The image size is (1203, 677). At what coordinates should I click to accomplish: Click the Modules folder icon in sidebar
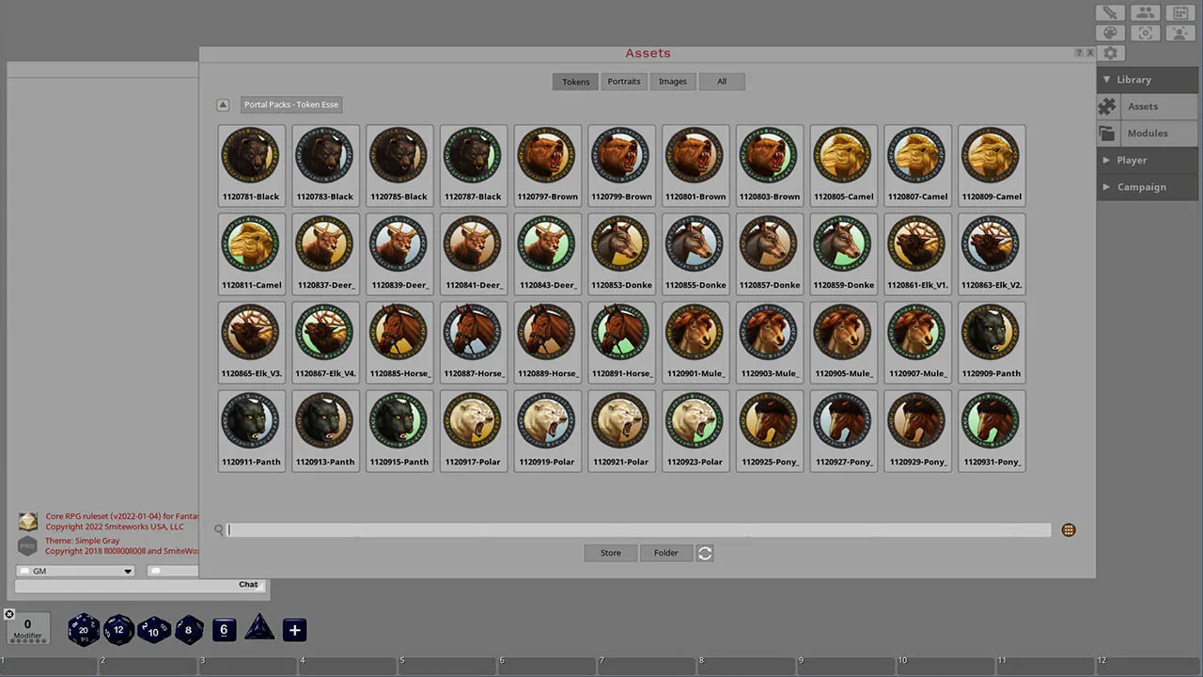point(1108,134)
